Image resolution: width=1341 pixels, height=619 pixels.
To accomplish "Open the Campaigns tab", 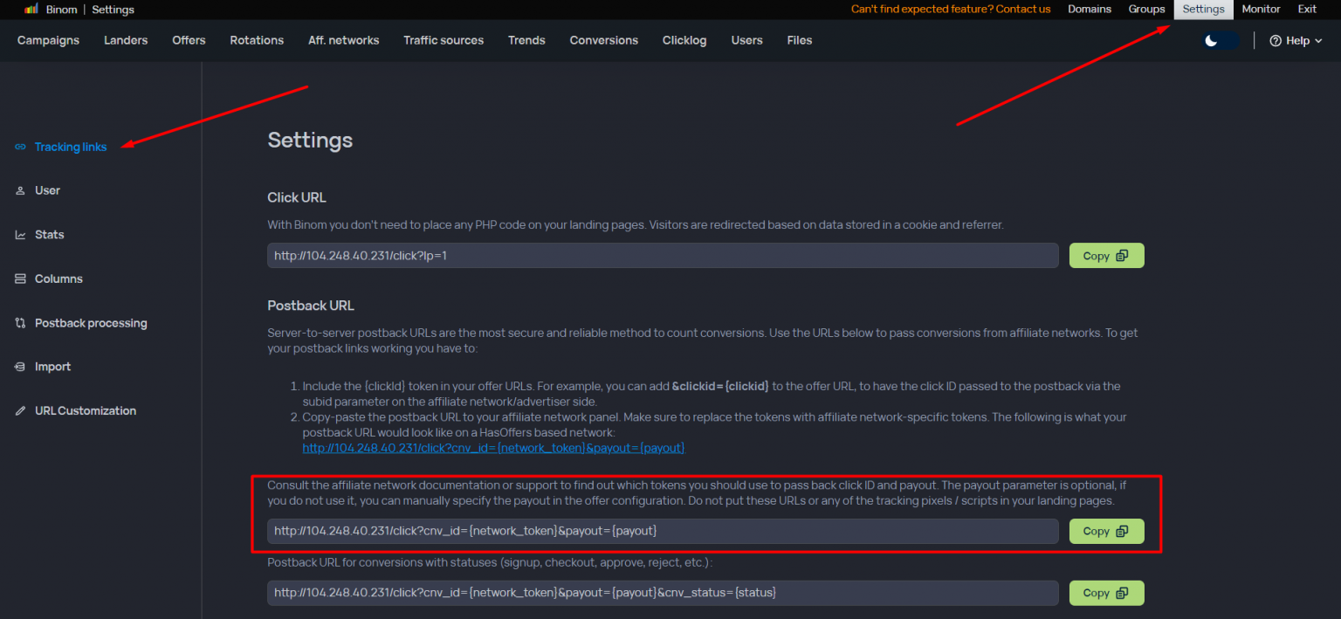I will (48, 40).
